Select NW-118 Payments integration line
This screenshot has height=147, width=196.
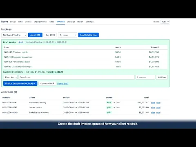coord(85,57)
